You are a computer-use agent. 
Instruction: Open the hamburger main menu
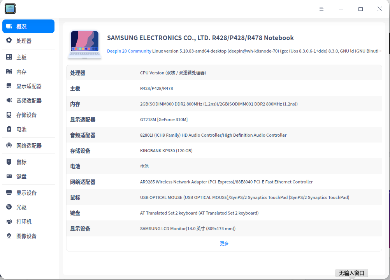pos(321,9)
